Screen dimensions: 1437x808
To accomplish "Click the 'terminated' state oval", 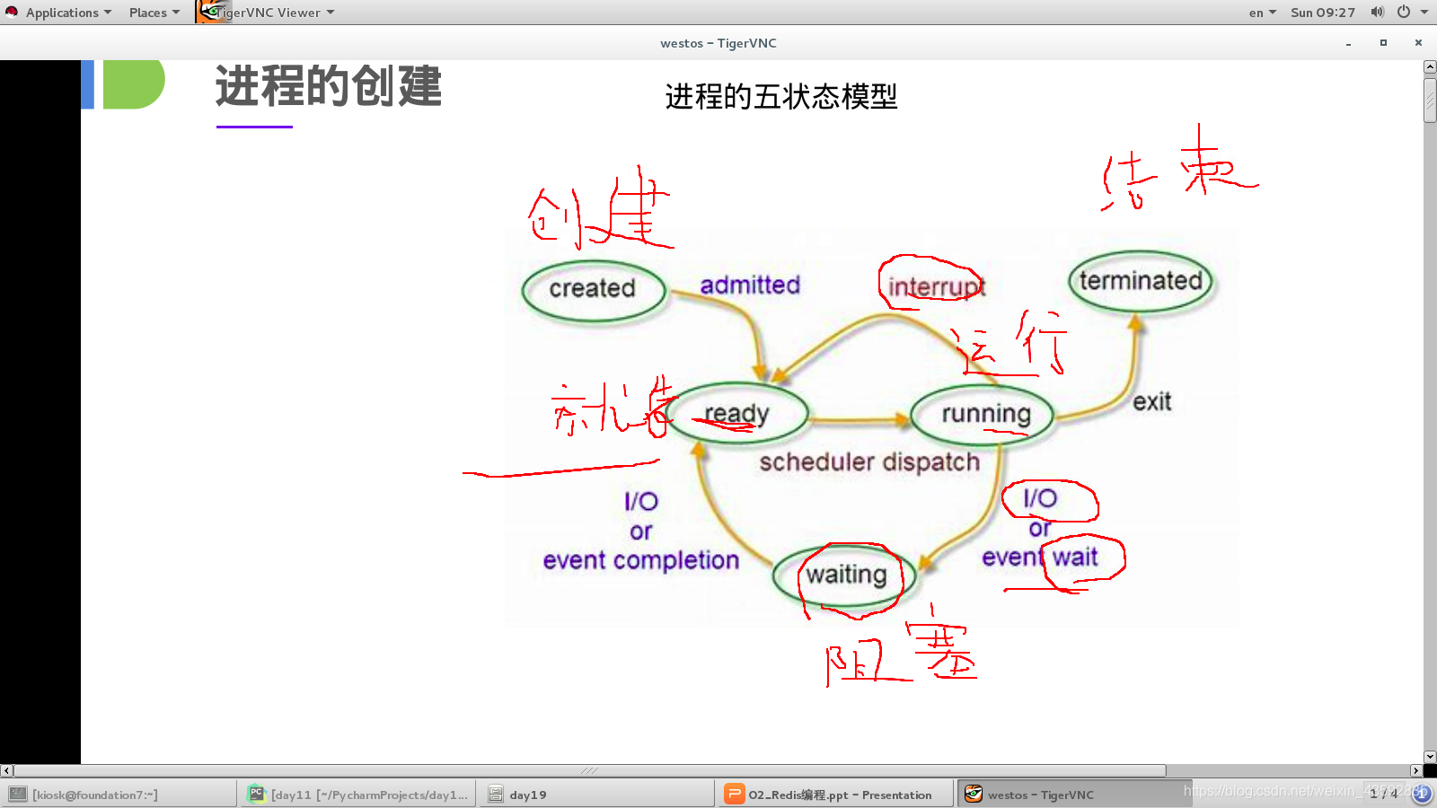I will (x=1141, y=281).
